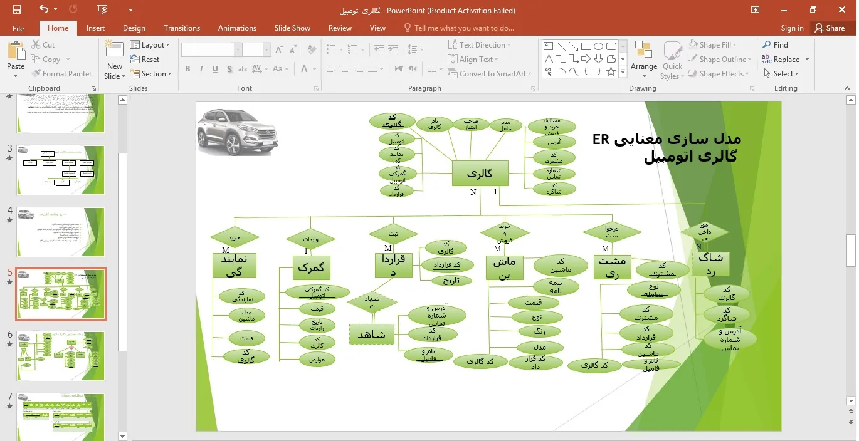Screen dimensions: 859x441
Task: Toggle Bold formatting
Action: click(x=187, y=69)
